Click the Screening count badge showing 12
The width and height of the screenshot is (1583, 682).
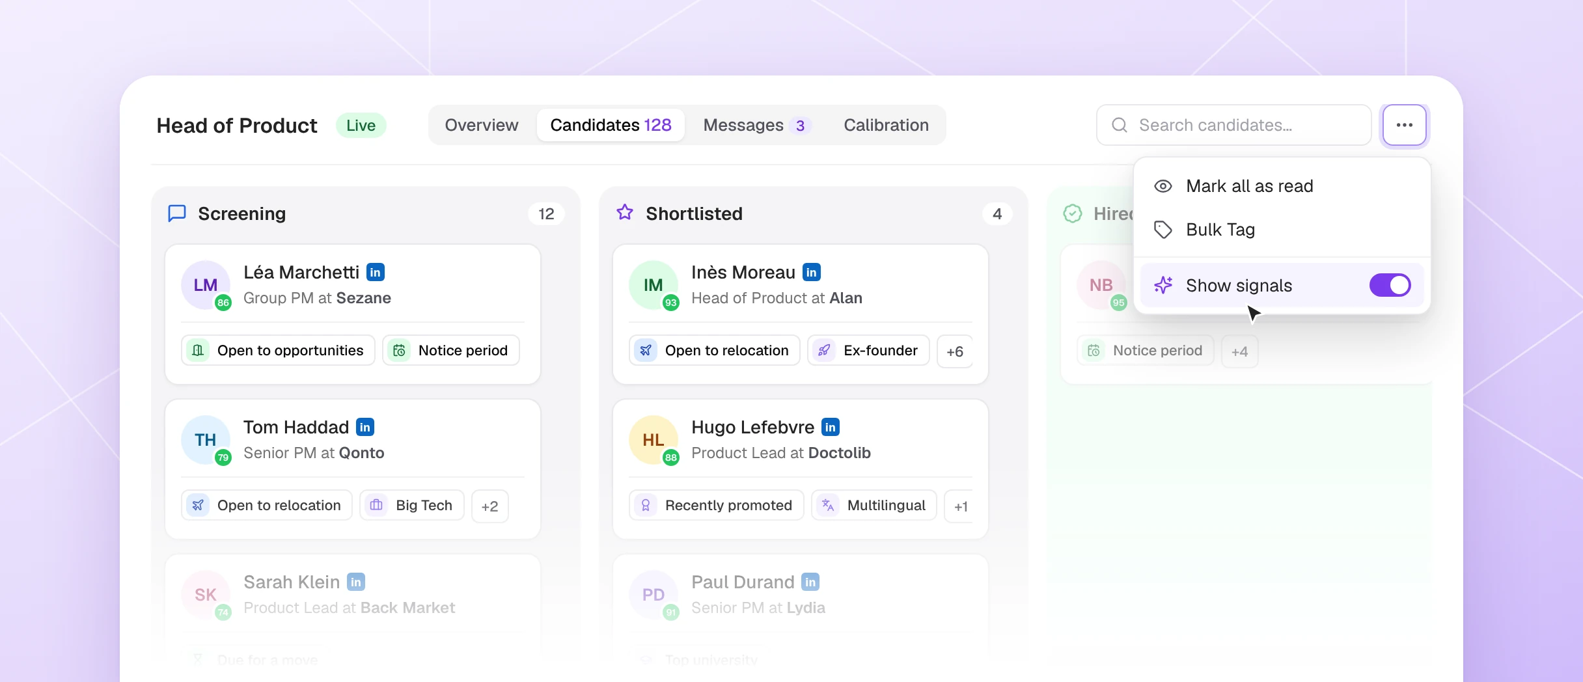point(546,213)
